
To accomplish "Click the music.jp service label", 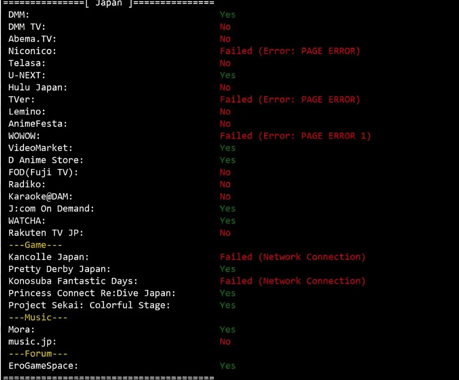I will click(x=32, y=342).
